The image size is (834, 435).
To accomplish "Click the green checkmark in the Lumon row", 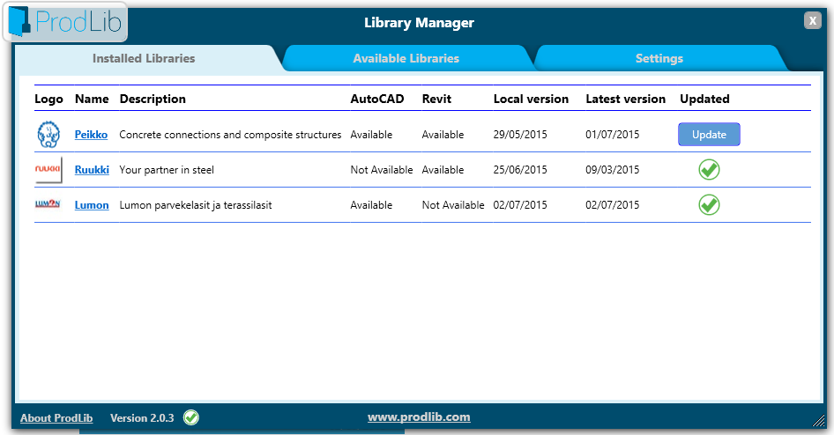I will point(709,204).
